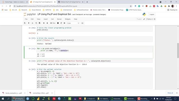Close the LP Using PuLP tab
179x101 pixels.
tap(55, 2)
